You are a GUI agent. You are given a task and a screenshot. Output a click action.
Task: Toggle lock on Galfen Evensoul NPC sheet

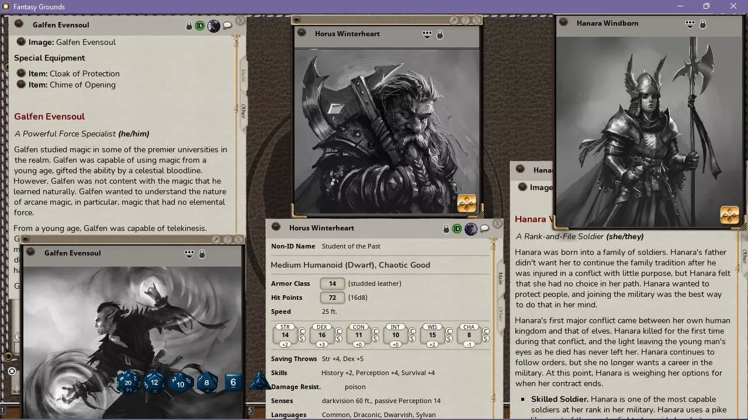189,26
